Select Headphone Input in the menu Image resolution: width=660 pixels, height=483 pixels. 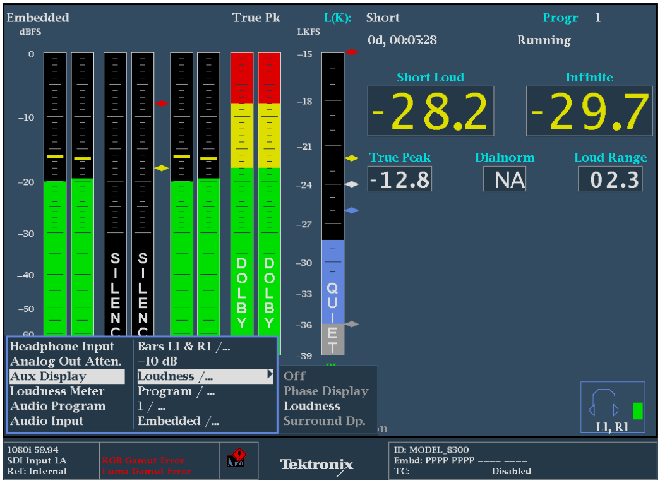62,346
